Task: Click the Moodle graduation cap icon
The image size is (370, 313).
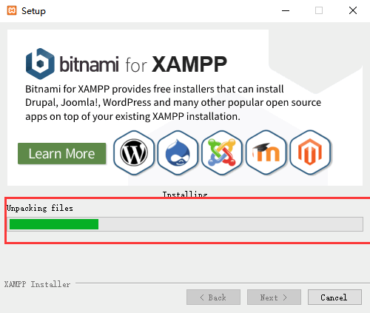Action: tap(266, 152)
